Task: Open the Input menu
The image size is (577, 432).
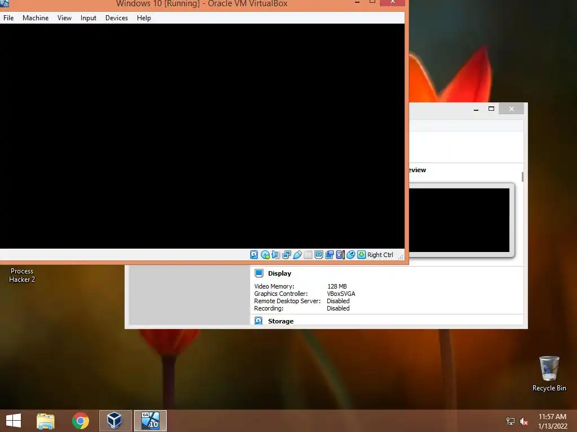Action: click(x=88, y=17)
